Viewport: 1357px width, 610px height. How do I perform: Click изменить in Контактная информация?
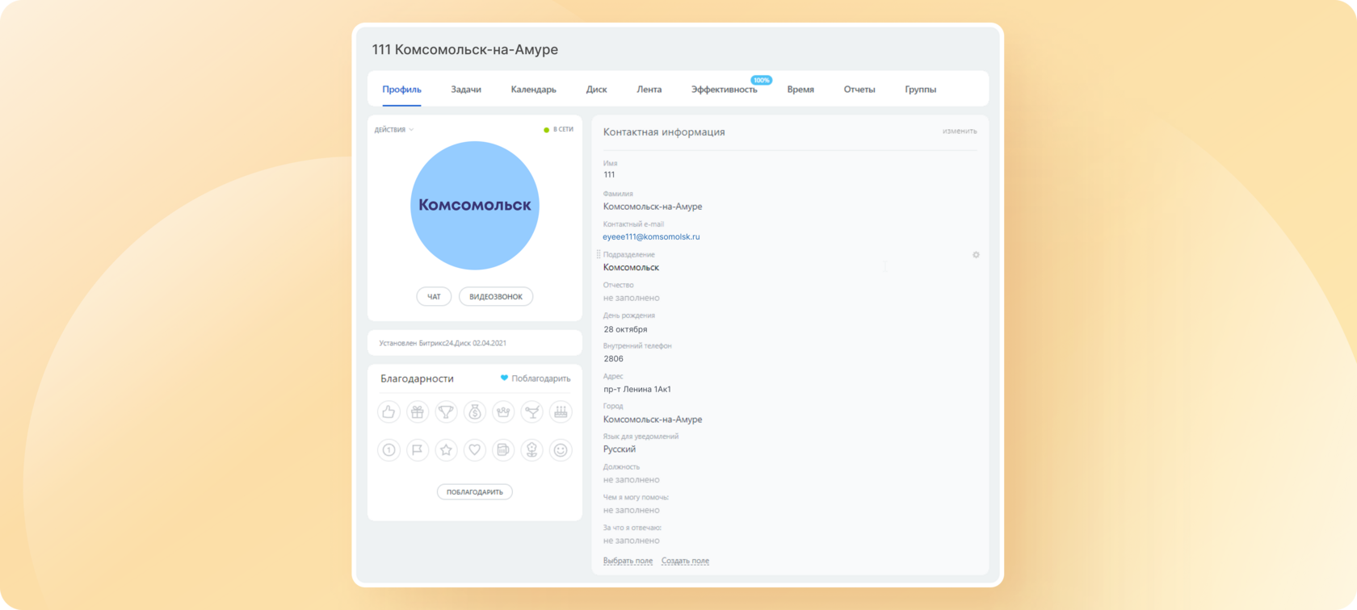coord(960,131)
